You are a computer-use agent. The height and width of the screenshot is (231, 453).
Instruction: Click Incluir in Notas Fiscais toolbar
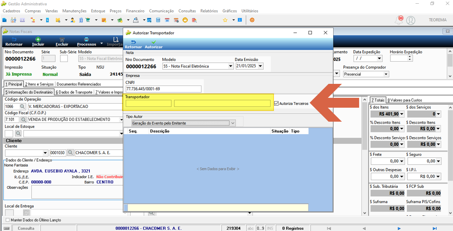click(38, 42)
